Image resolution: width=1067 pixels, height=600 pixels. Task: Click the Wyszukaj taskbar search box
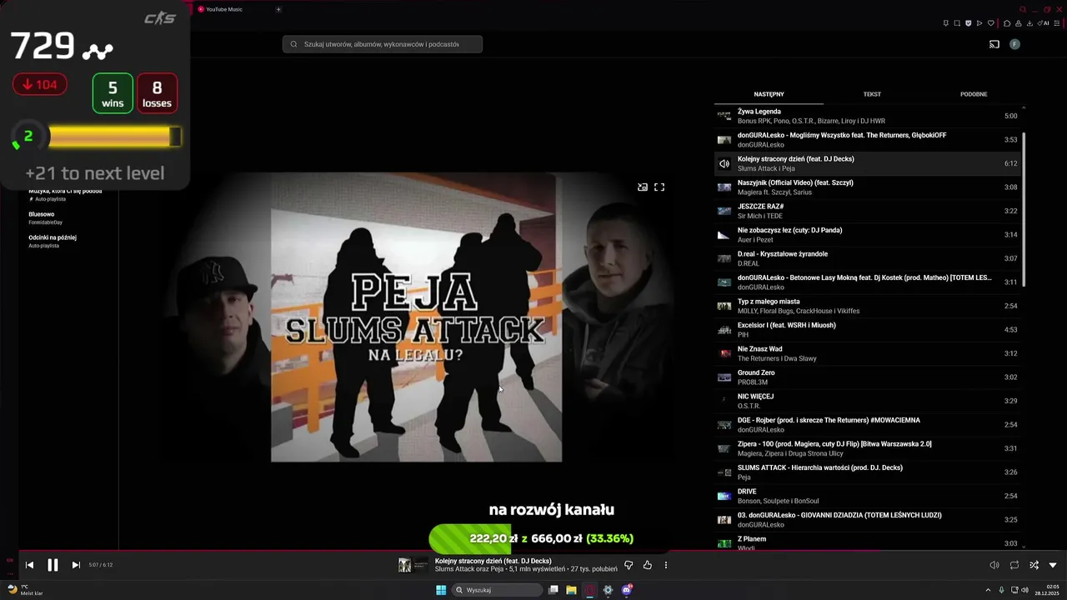[497, 590]
